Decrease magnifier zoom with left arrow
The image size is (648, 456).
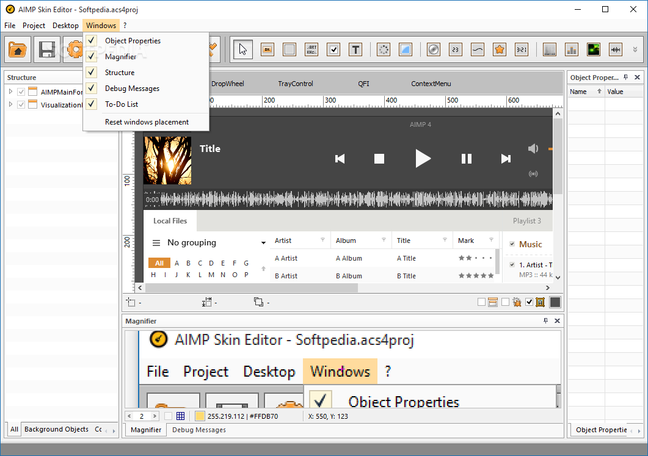click(x=129, y=416)
